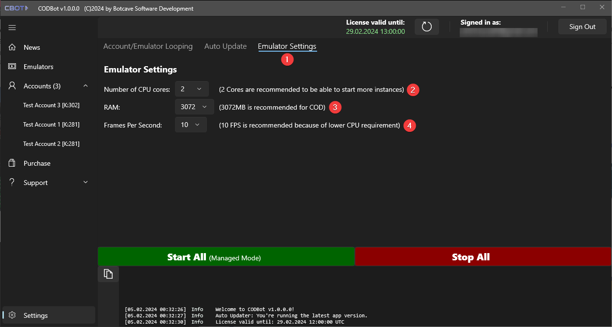
Task: Open Emulators via the monitor icon
Action: tap(13, 67)
